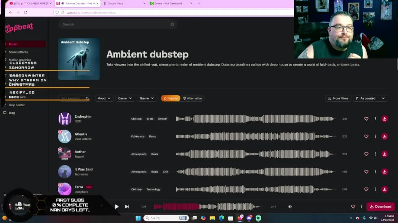Download the Endorphin track
Image resolution: width=398 pixels, height=223 pixels.
(x=384, y=119)
